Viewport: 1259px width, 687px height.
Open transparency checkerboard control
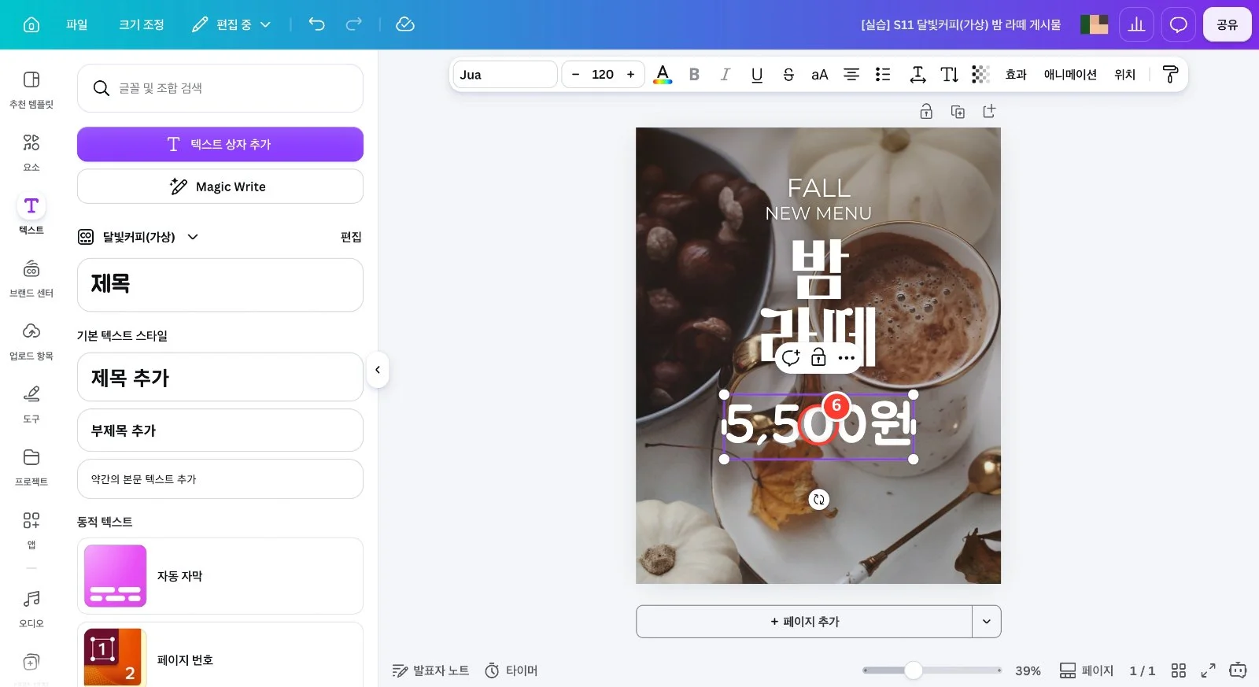980,75
